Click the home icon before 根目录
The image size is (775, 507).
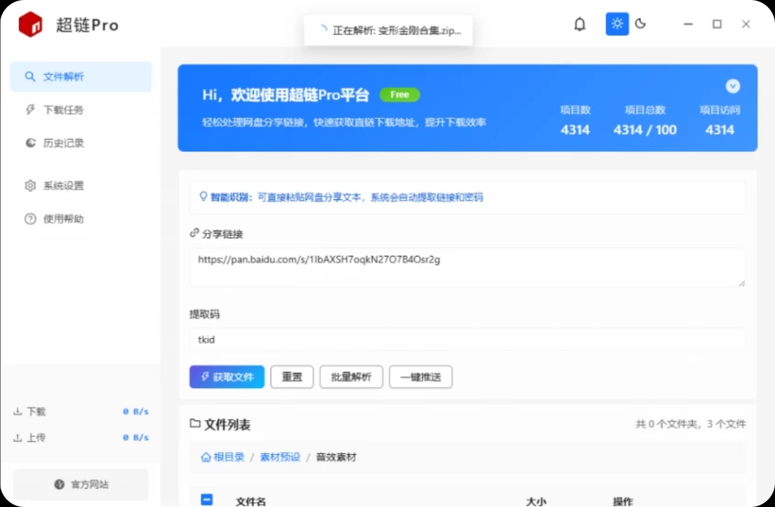(x=207, y=456)
